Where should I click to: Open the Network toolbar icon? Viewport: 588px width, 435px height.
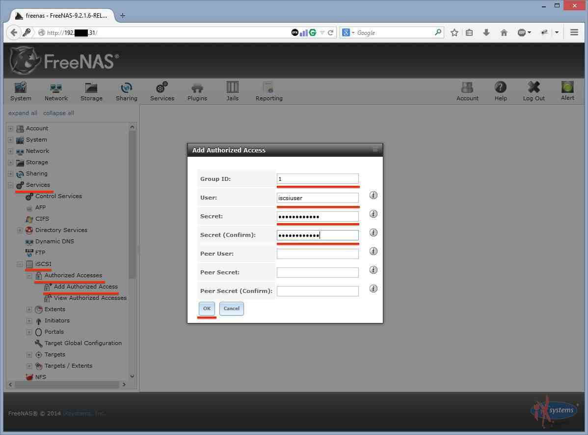coord(56,91)
